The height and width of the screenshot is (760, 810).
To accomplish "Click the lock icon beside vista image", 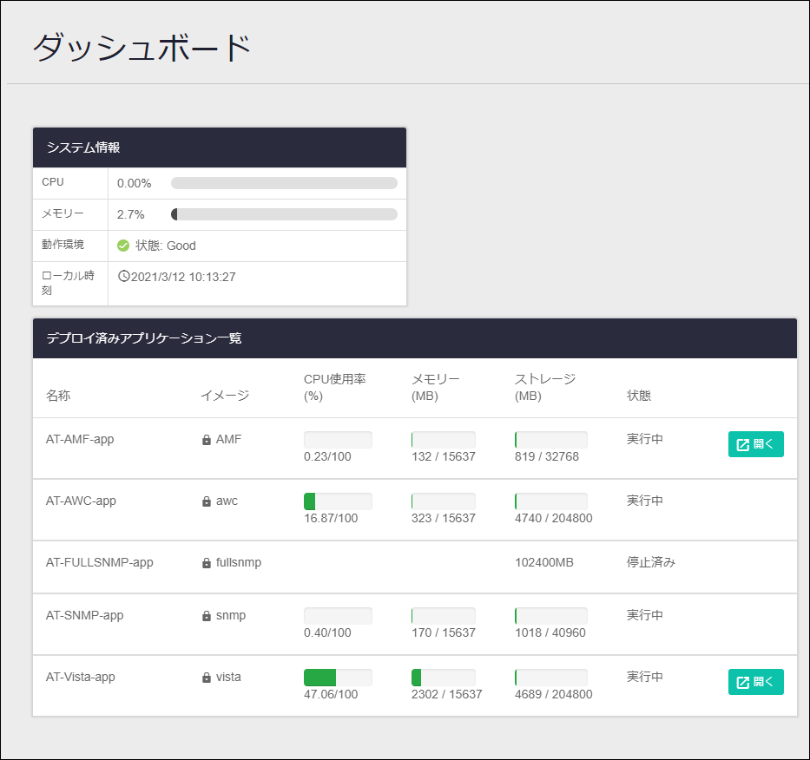I will point(207,678).
